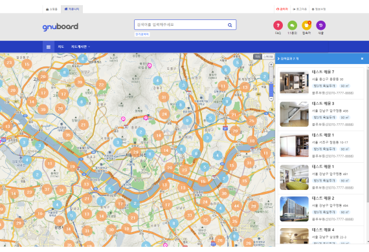Open the 1:1문의 green chat icon
Viewport: 369px width, 252px height.
[x=292, y=25]
